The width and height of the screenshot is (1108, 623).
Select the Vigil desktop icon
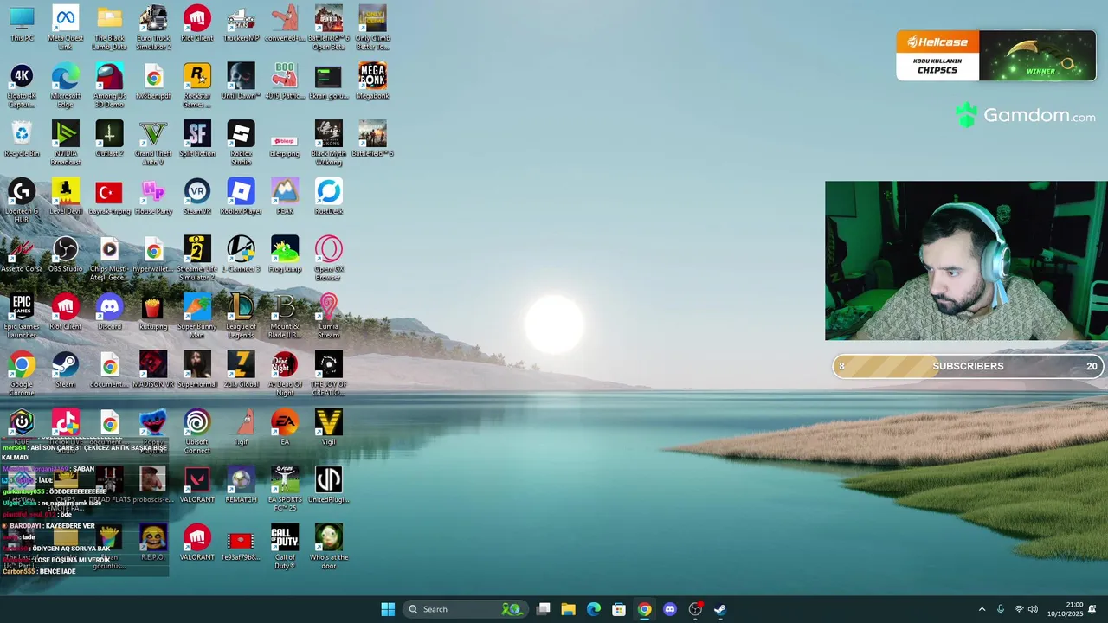point(329,427)
